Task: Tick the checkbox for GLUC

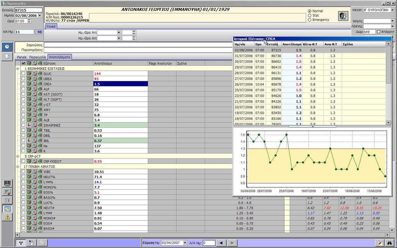Action: (x=23, y=74)
